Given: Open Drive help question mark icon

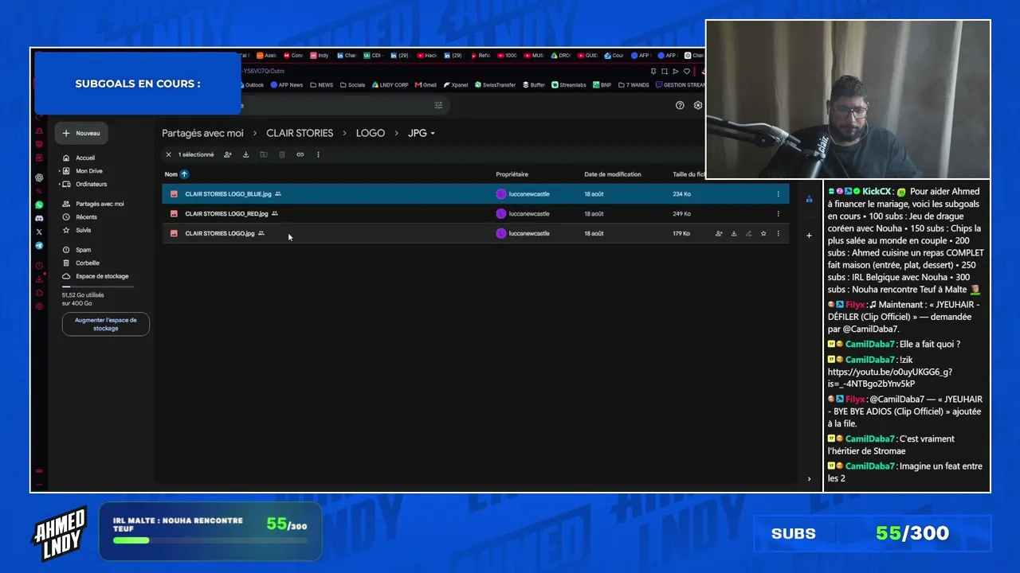Looking at the screenshot, I should tap(680, 105).
